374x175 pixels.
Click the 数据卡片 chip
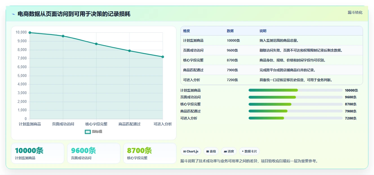coord(249,151)
